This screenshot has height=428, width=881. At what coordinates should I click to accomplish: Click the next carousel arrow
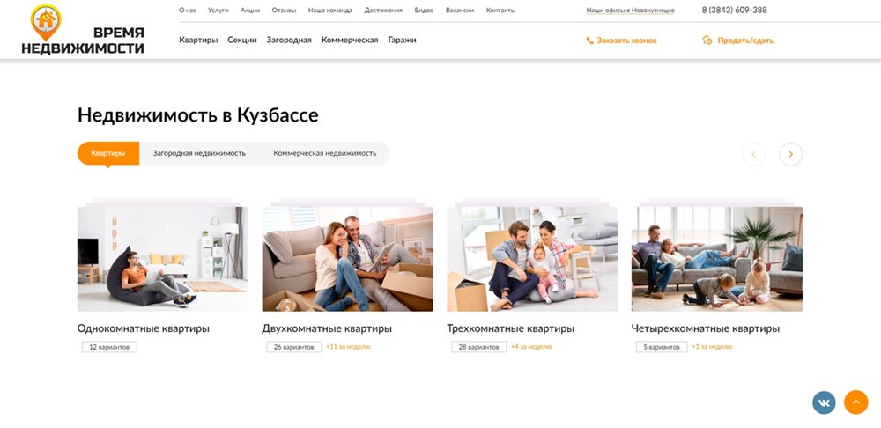point(790,154)
